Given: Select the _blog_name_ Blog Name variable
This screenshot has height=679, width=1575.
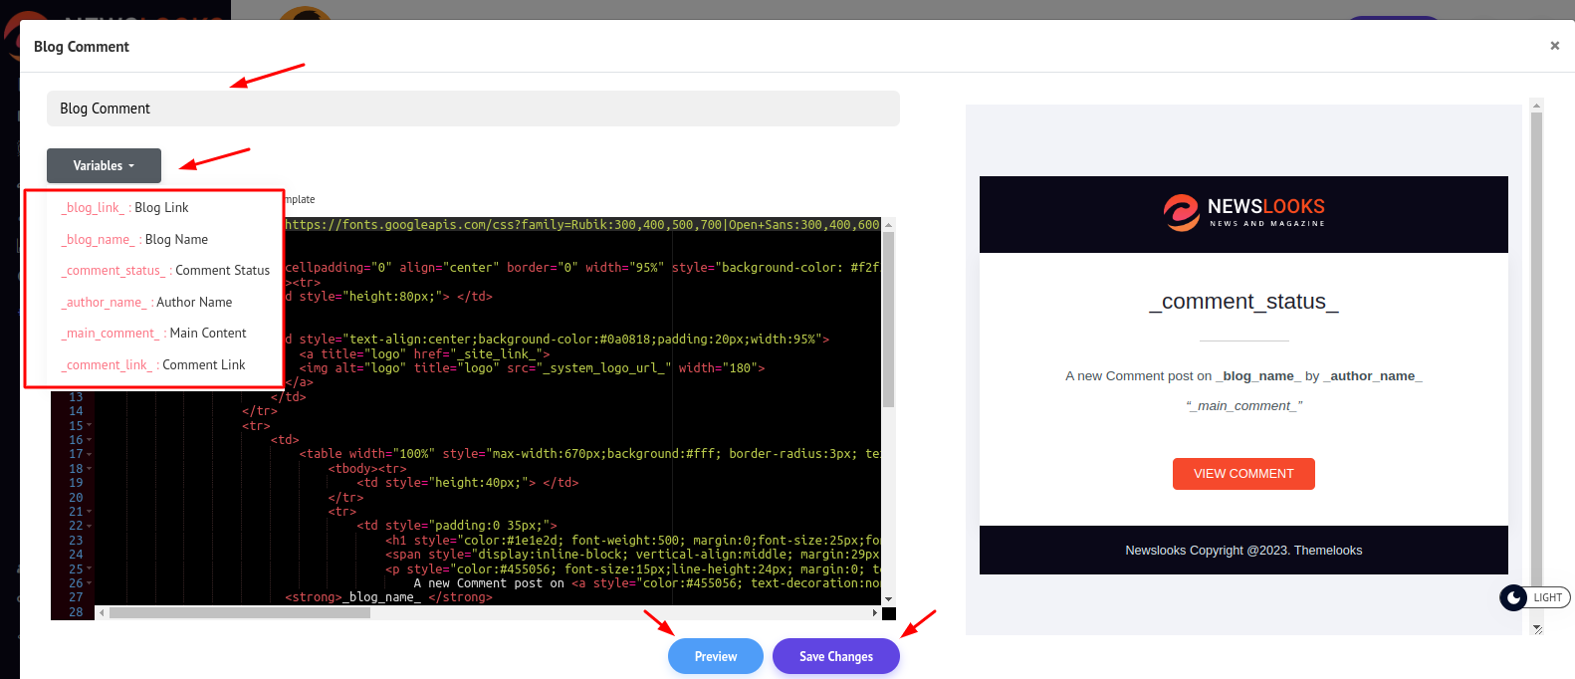Looking at the screenshot, I should (135, 240).
